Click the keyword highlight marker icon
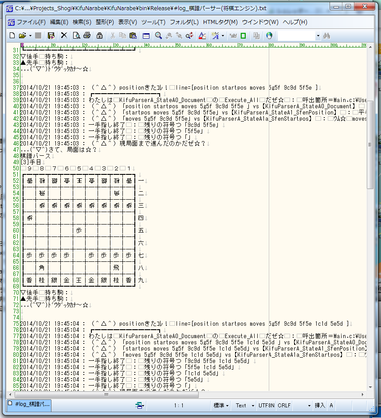This screenshot has height=418, width=381. tap(215, 35)
